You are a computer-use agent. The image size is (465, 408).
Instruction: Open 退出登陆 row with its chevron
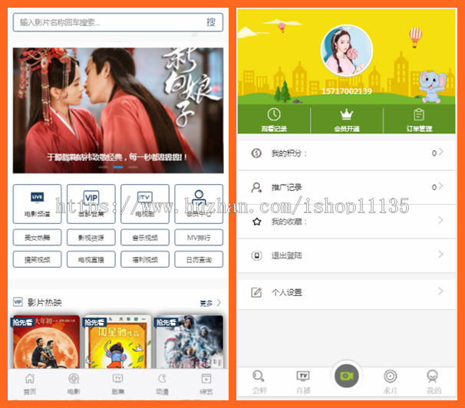click(440, 254)
